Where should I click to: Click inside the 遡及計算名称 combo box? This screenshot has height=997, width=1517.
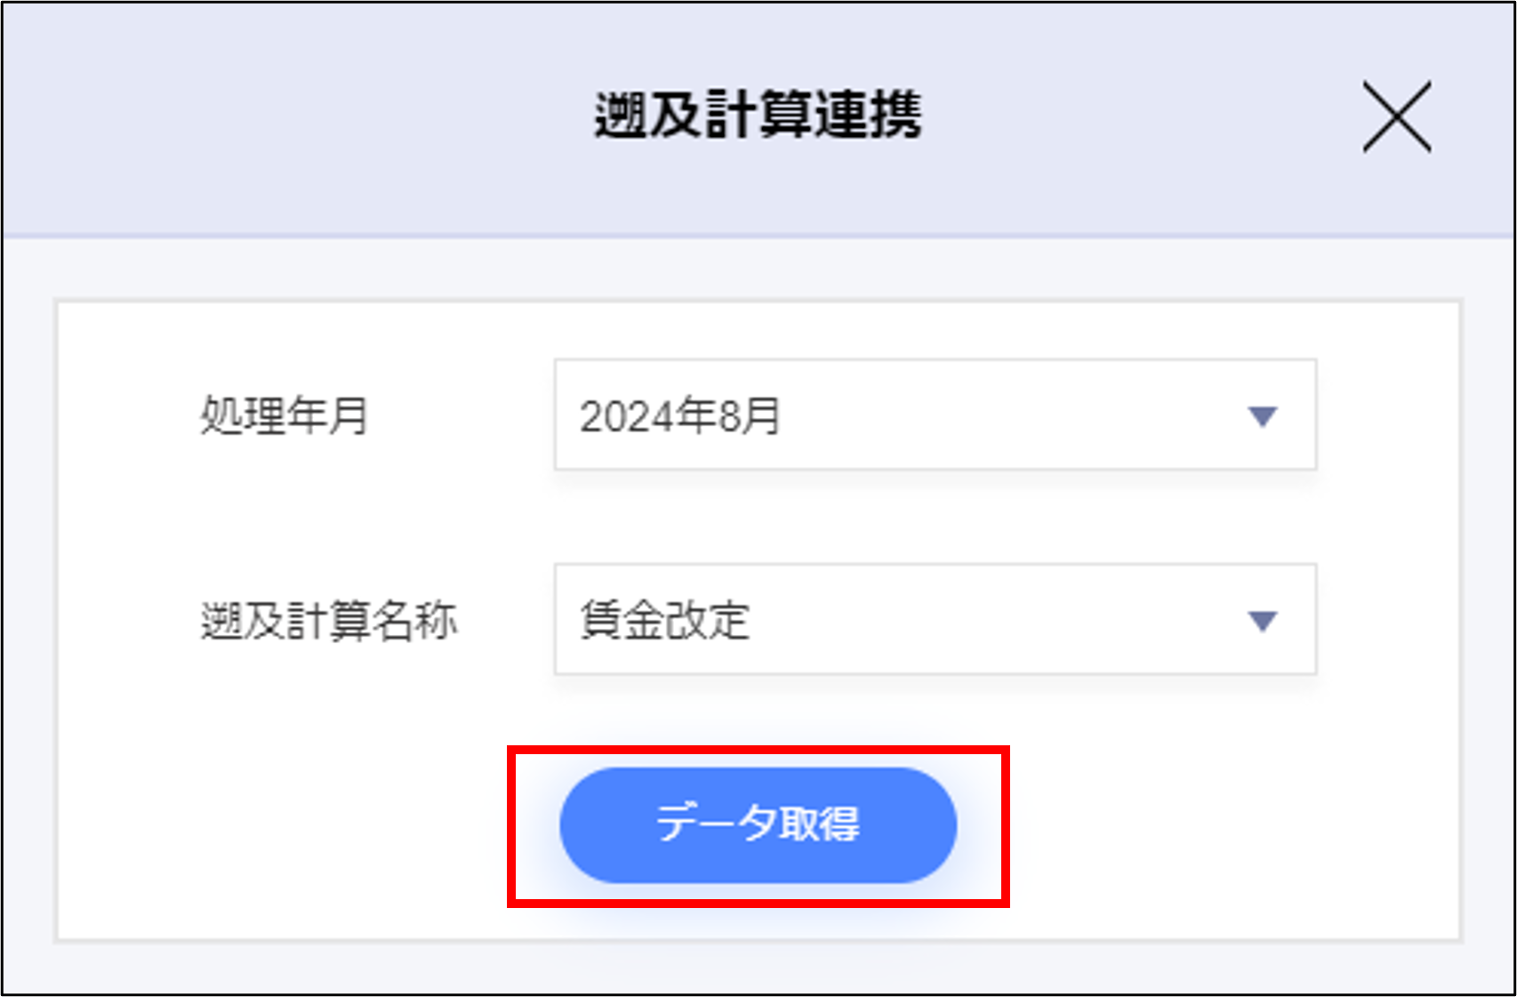coord(934,621)
